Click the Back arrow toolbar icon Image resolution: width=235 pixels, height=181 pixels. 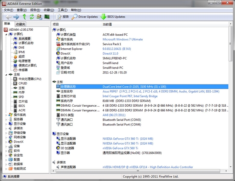(x=9, y=17)
